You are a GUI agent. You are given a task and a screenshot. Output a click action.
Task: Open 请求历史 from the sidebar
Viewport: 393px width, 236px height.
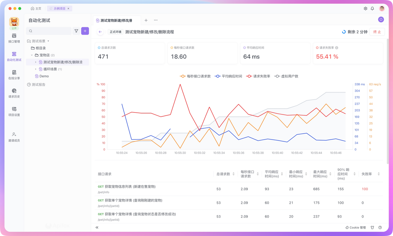[x=14, y=93]
